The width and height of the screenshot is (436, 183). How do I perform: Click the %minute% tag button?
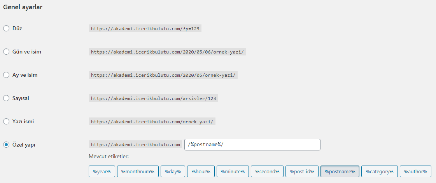coord(233,171)
